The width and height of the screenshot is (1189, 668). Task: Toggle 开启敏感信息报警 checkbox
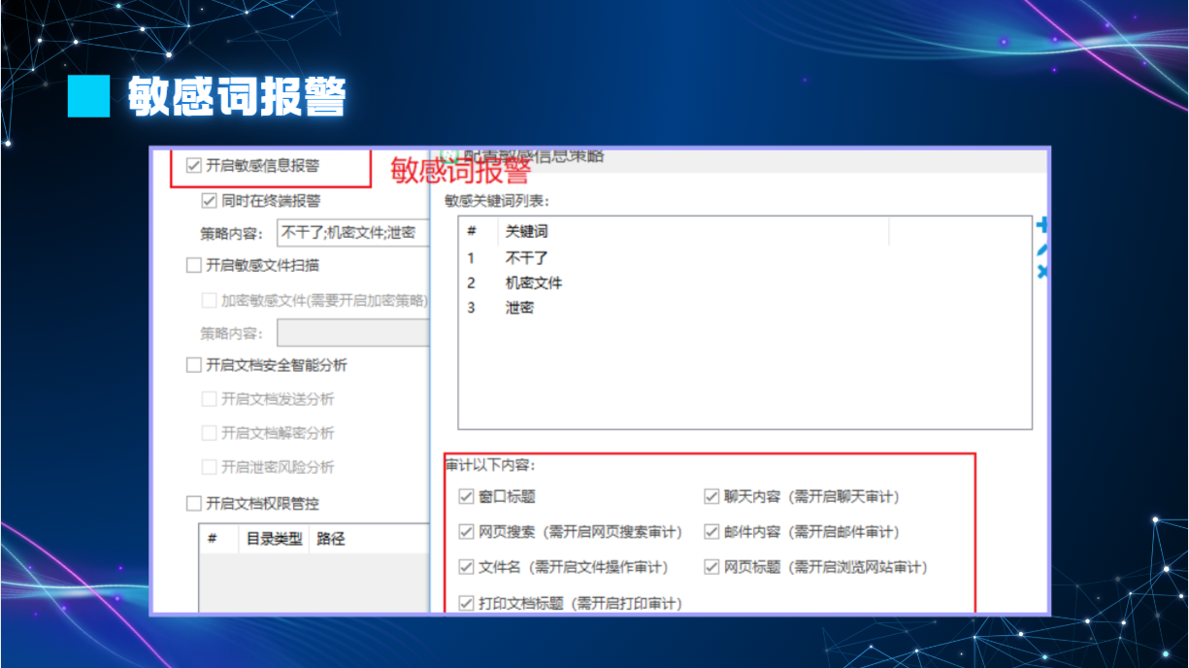(x=194, y=165)
